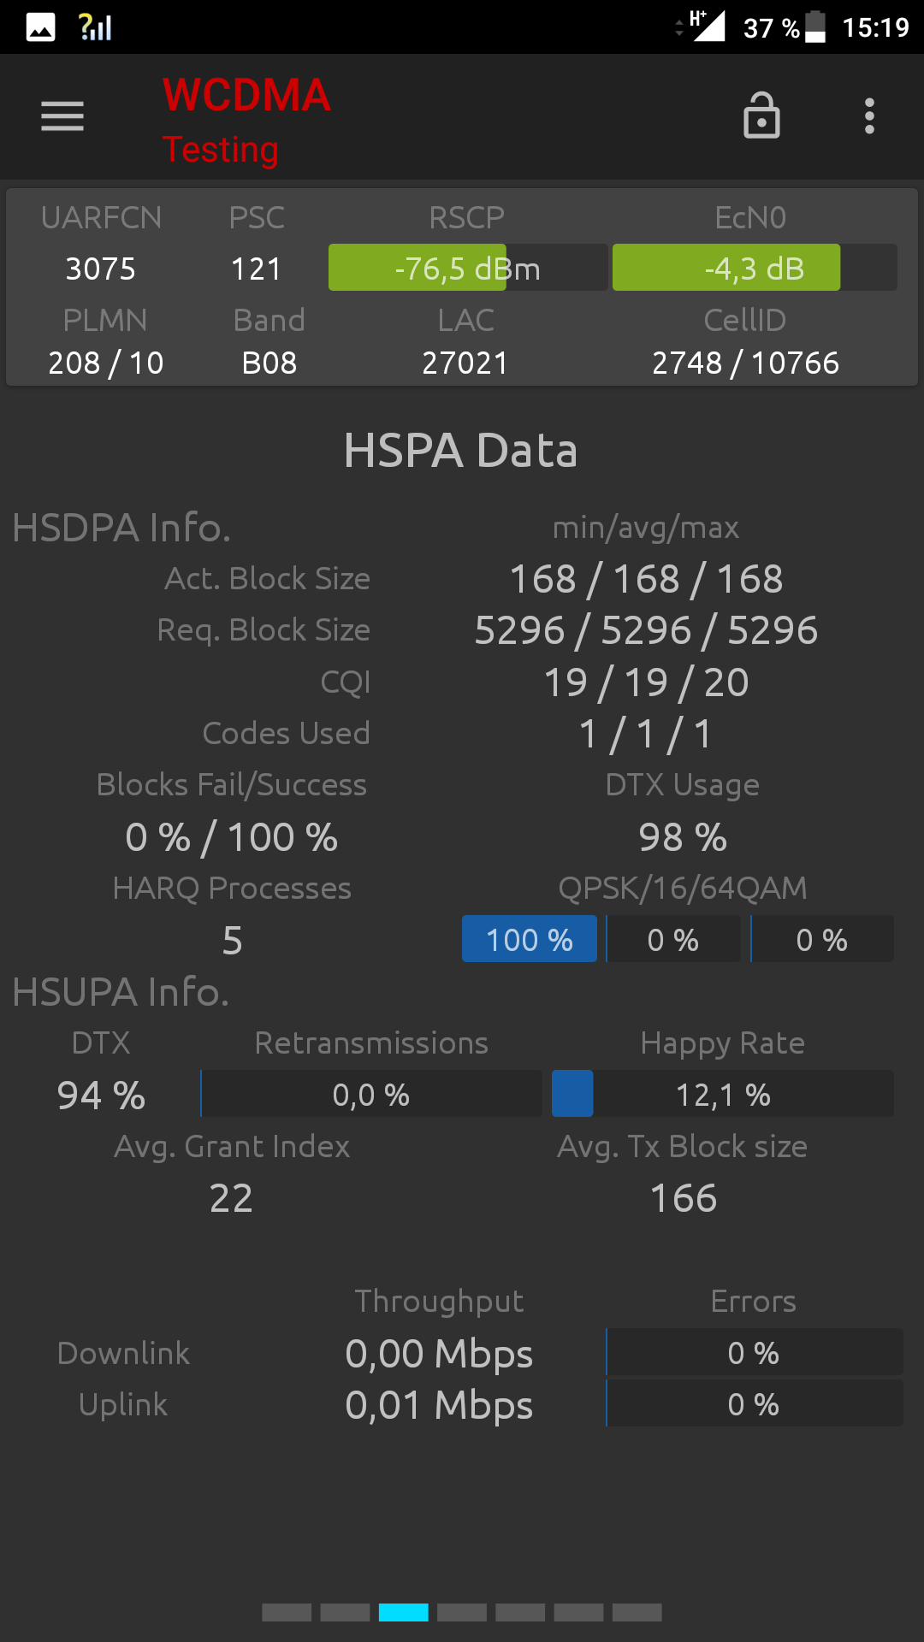Tap the CellID value 2748 / 10766
This screenshot has height=1642, width=924.
[x=746, y=363]
